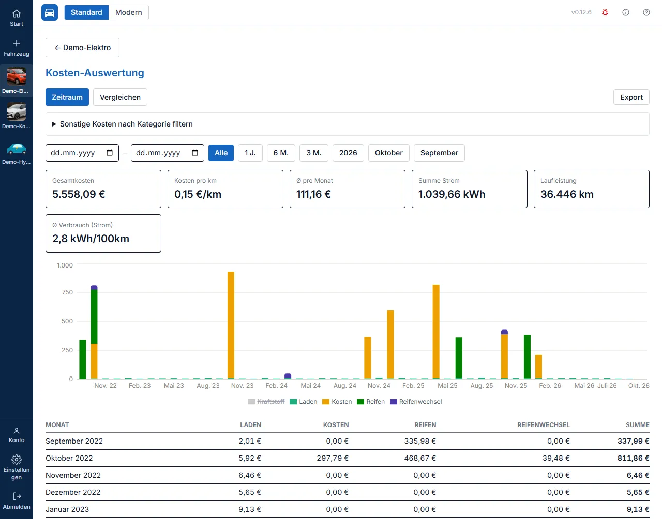This screenshot has height=519, width=662.
Task: Open the info circle icon
Action: (x=626, y=12)
